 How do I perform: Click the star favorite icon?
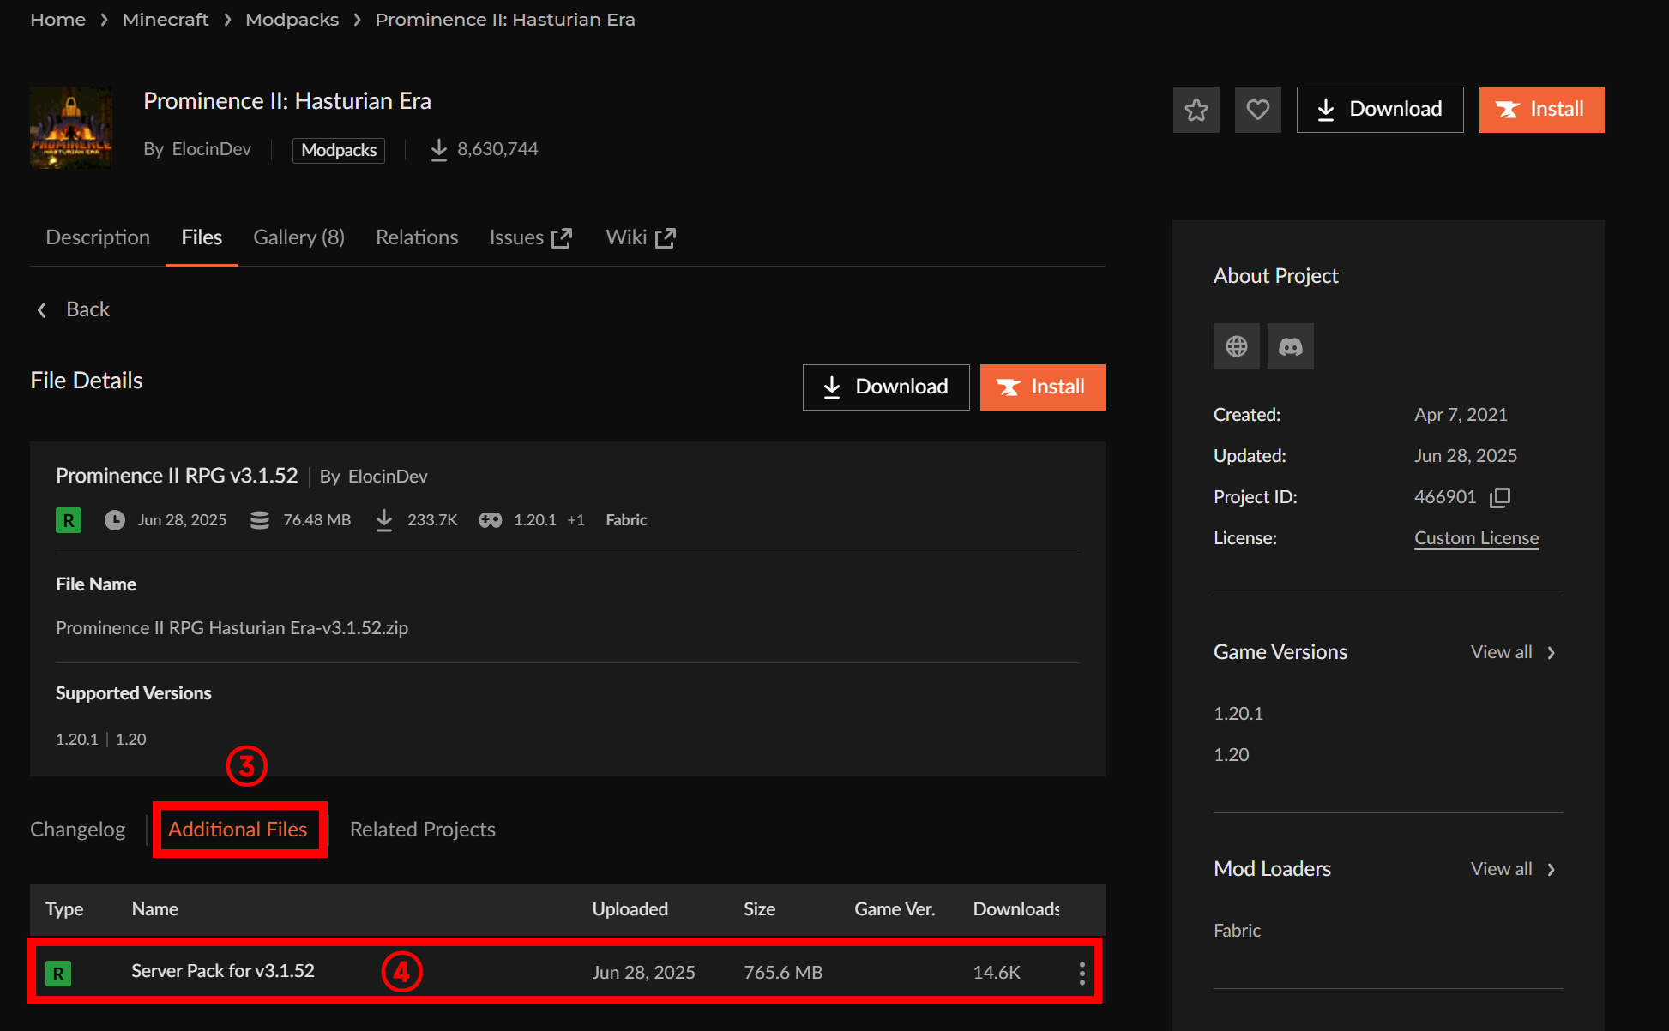click(x=1196, y=110)
